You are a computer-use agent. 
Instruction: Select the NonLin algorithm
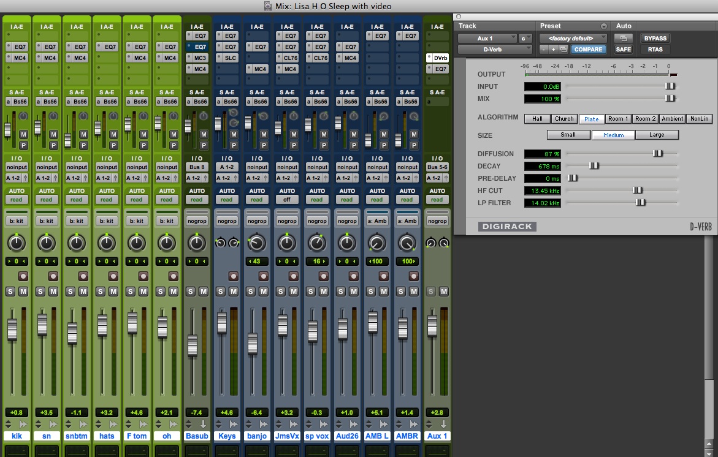pos(699,118)
